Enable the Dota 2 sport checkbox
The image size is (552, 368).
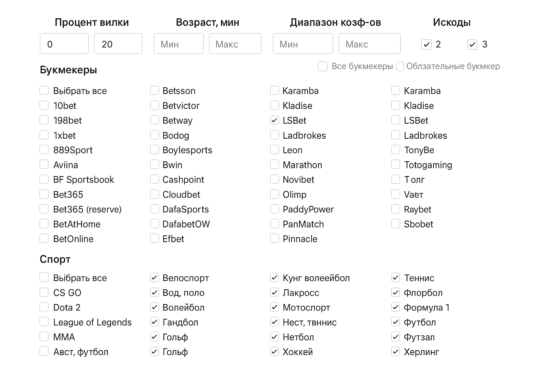tap(44, 307)
